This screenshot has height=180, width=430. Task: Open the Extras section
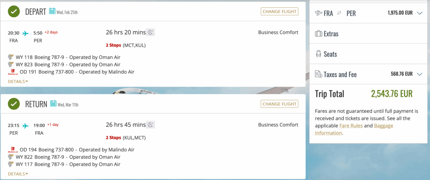pyautogui.click(x=331, y=34)
